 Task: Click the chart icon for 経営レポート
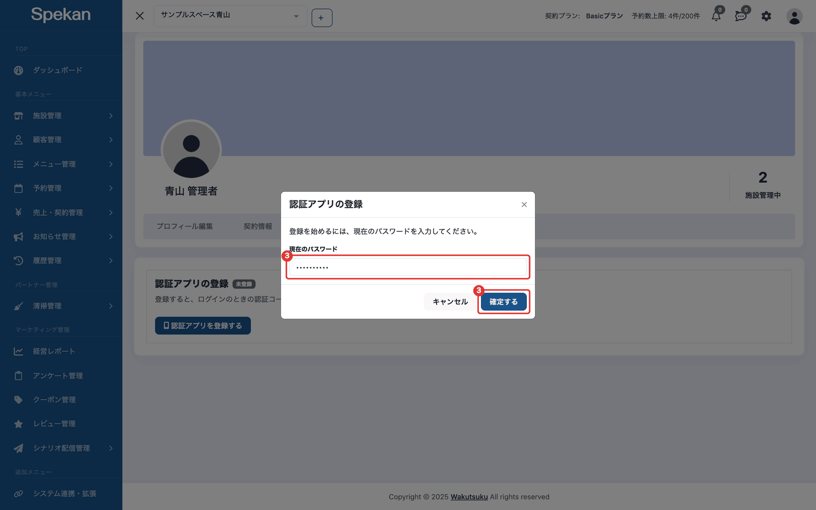tap(18, 351)
